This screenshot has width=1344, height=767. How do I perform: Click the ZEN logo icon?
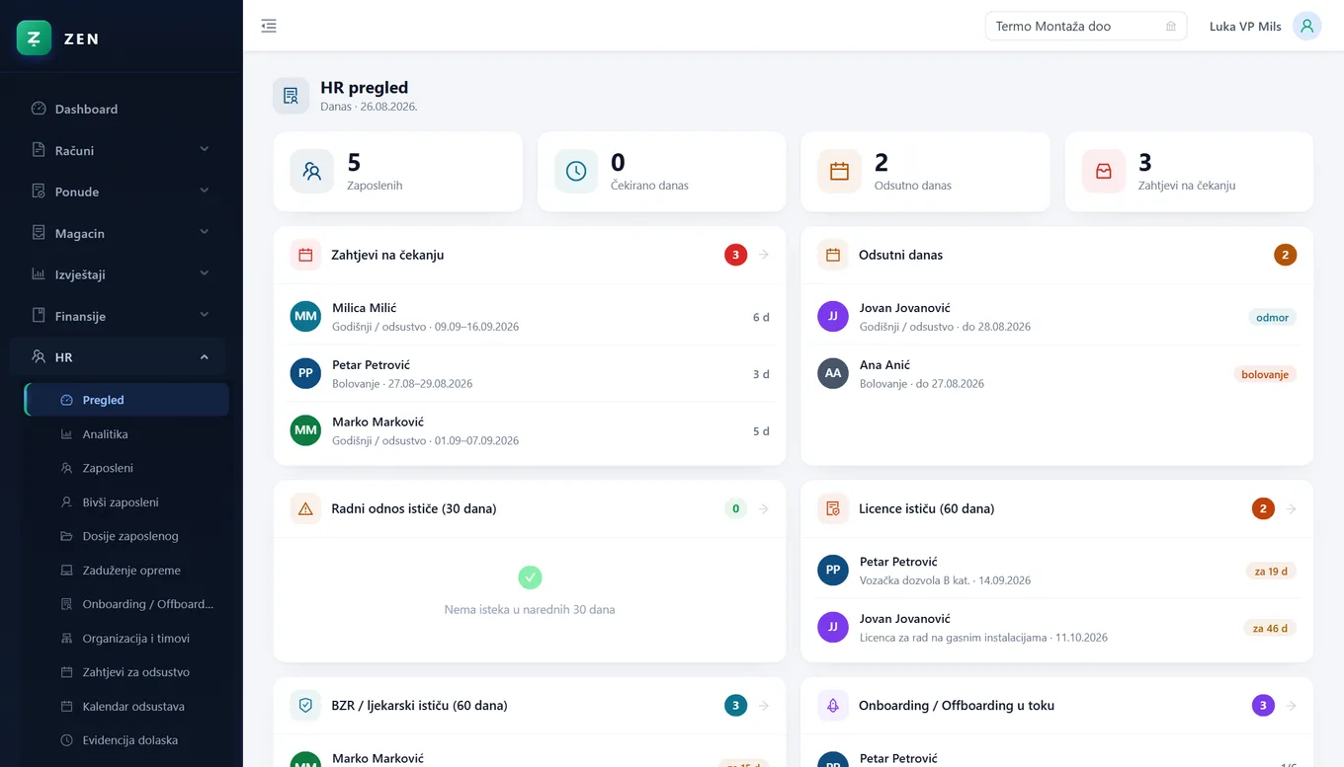pyautogui.click(x=34, y=38)
